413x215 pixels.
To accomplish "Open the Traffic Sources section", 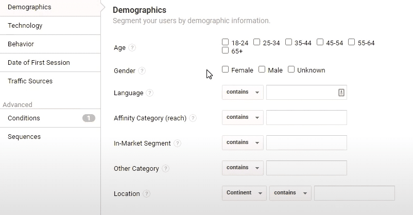I will tap(50, 81).
